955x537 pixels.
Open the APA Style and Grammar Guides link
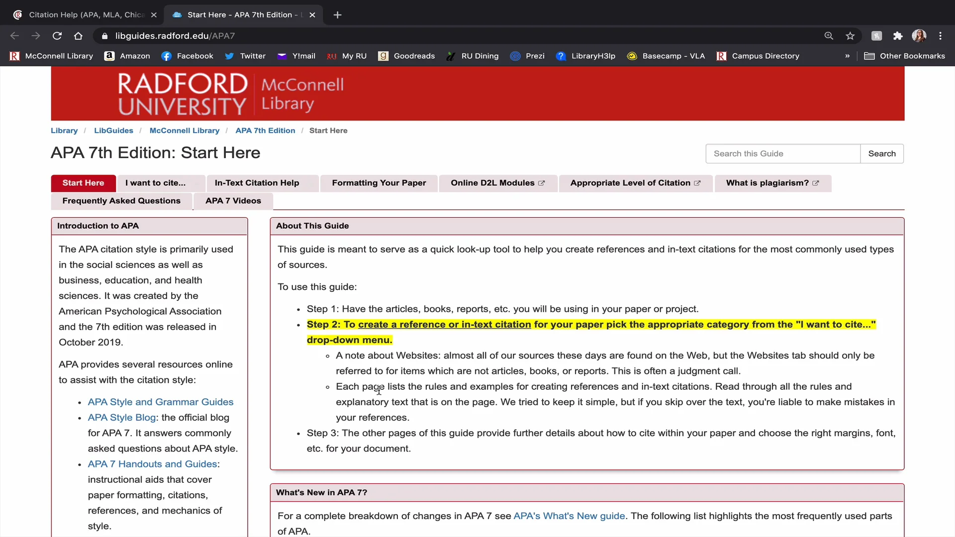[x=160, y=402]
